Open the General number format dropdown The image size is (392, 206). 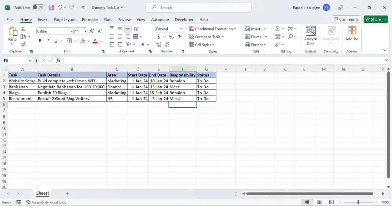pos(181,29)
